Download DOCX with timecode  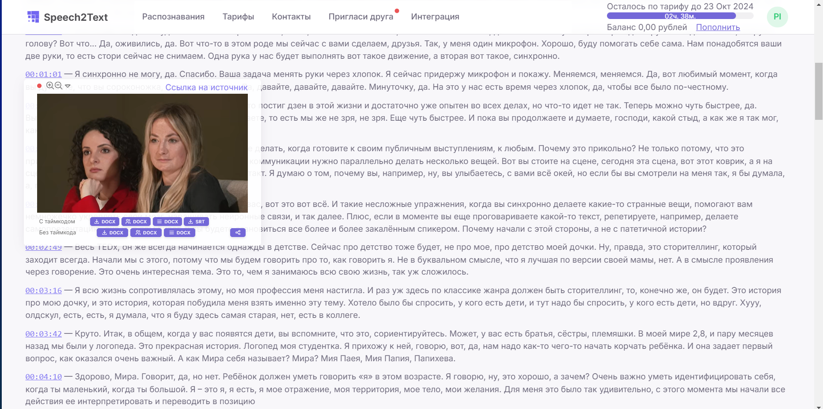pyautogui.click(x=105, y=222)
